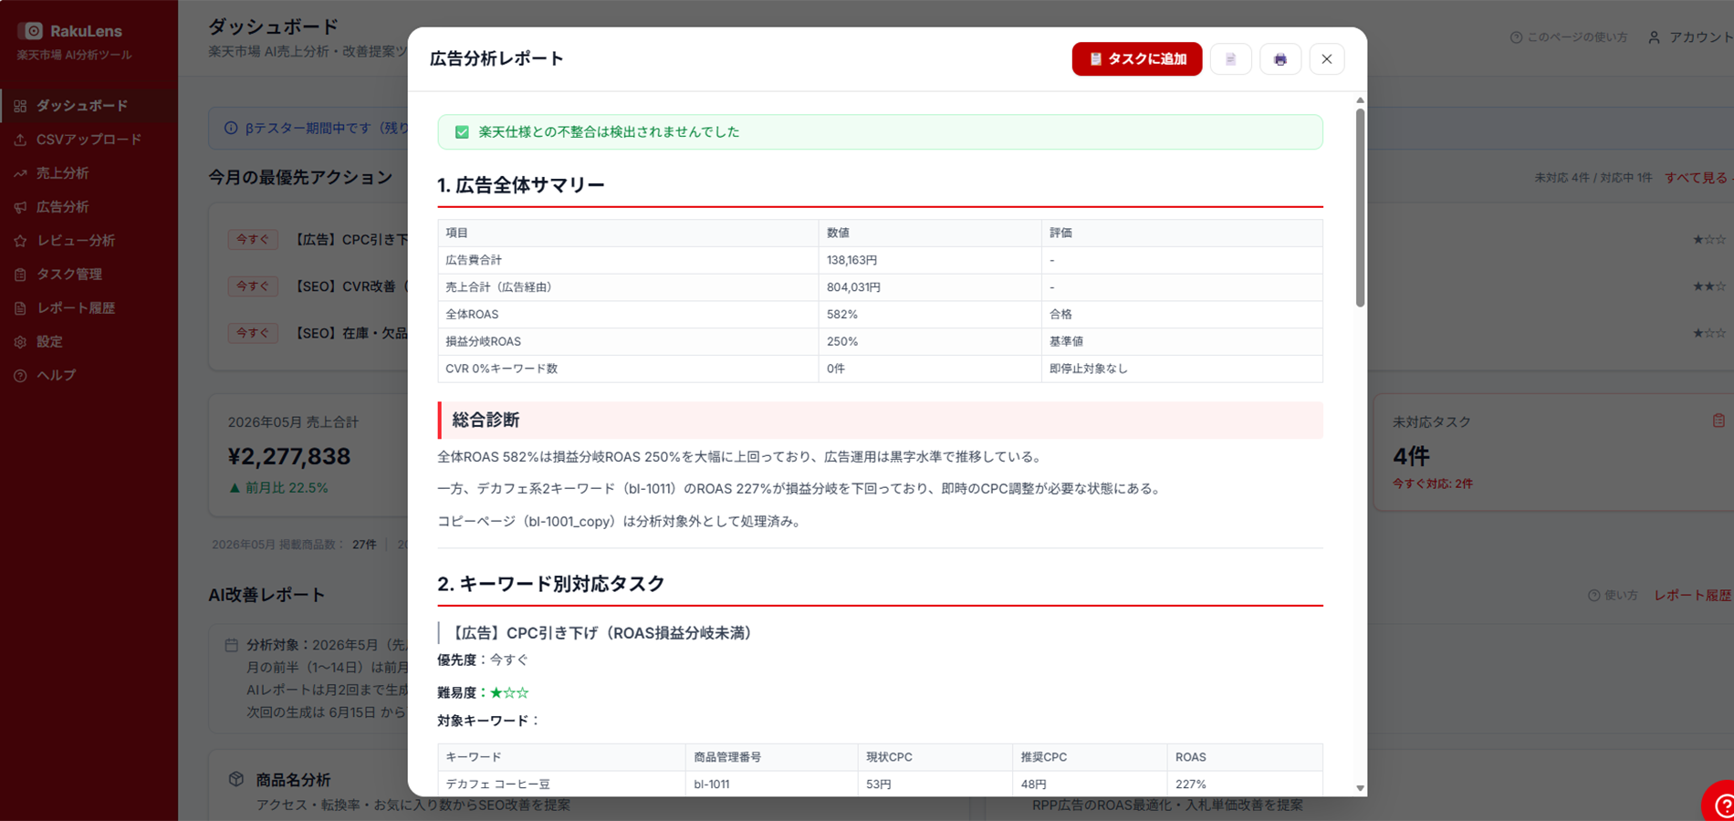Click このページの使い方 help link
Image resolution: width=1734 pixels, height=821 pixels.
1569,37
